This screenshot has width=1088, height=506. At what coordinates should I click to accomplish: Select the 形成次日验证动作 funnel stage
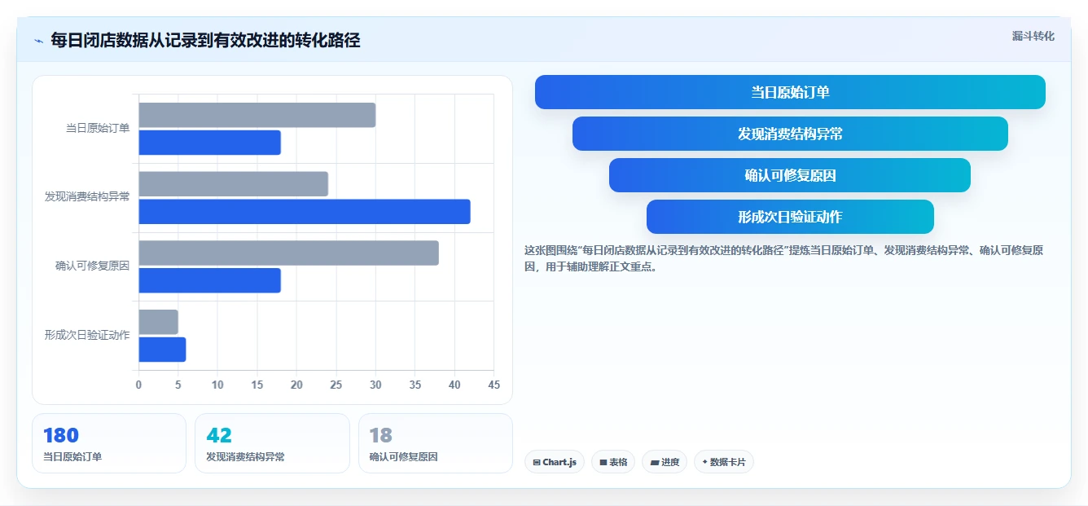[790, 217]
